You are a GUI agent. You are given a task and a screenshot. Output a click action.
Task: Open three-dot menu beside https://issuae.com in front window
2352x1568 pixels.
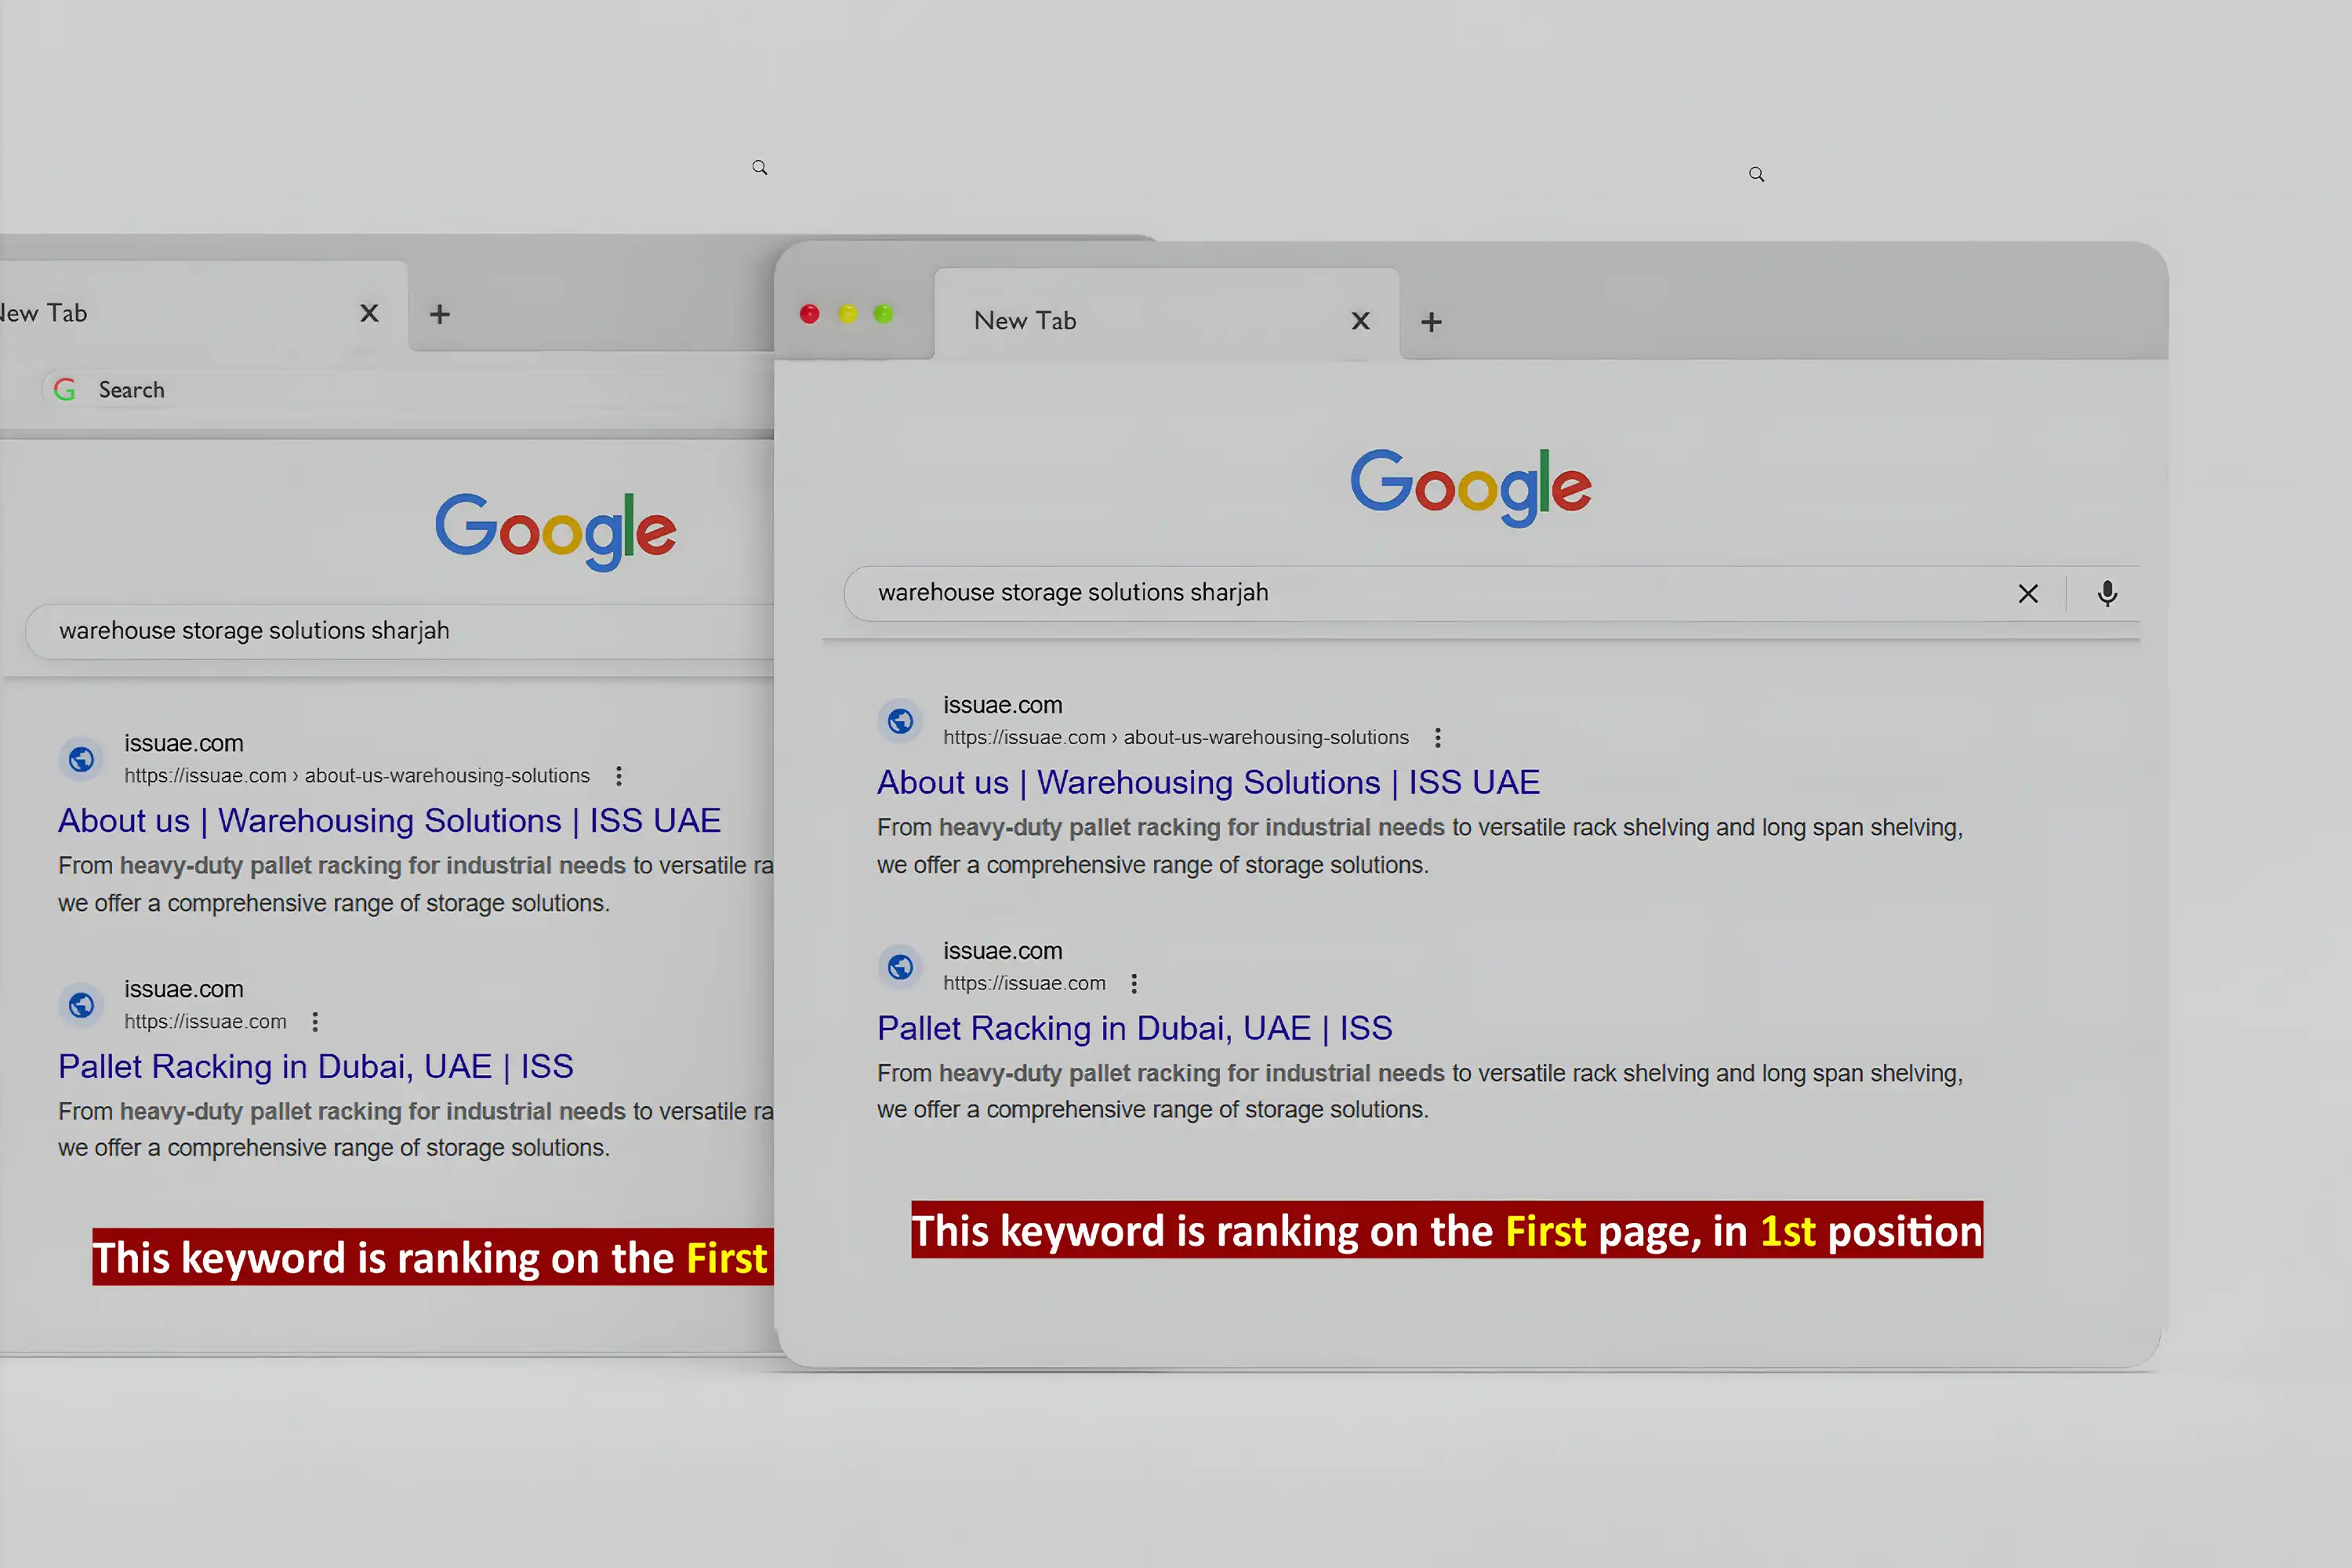tap(1133, 984)
